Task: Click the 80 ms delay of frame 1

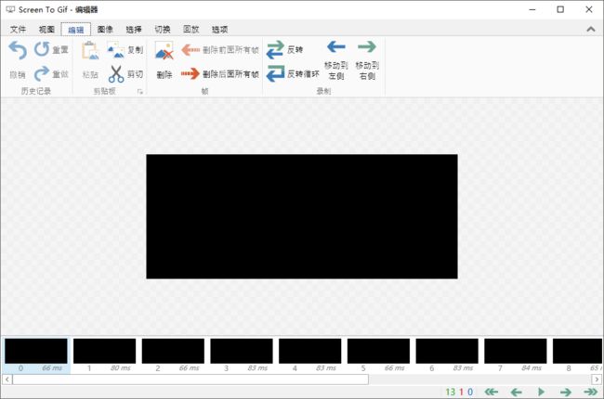Action: point(121,368)
